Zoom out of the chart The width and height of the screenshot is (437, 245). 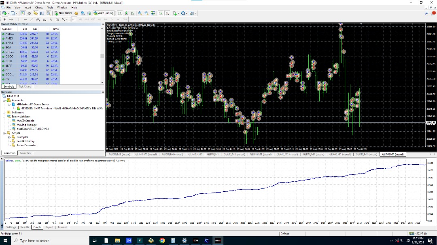tap(146, 13)
